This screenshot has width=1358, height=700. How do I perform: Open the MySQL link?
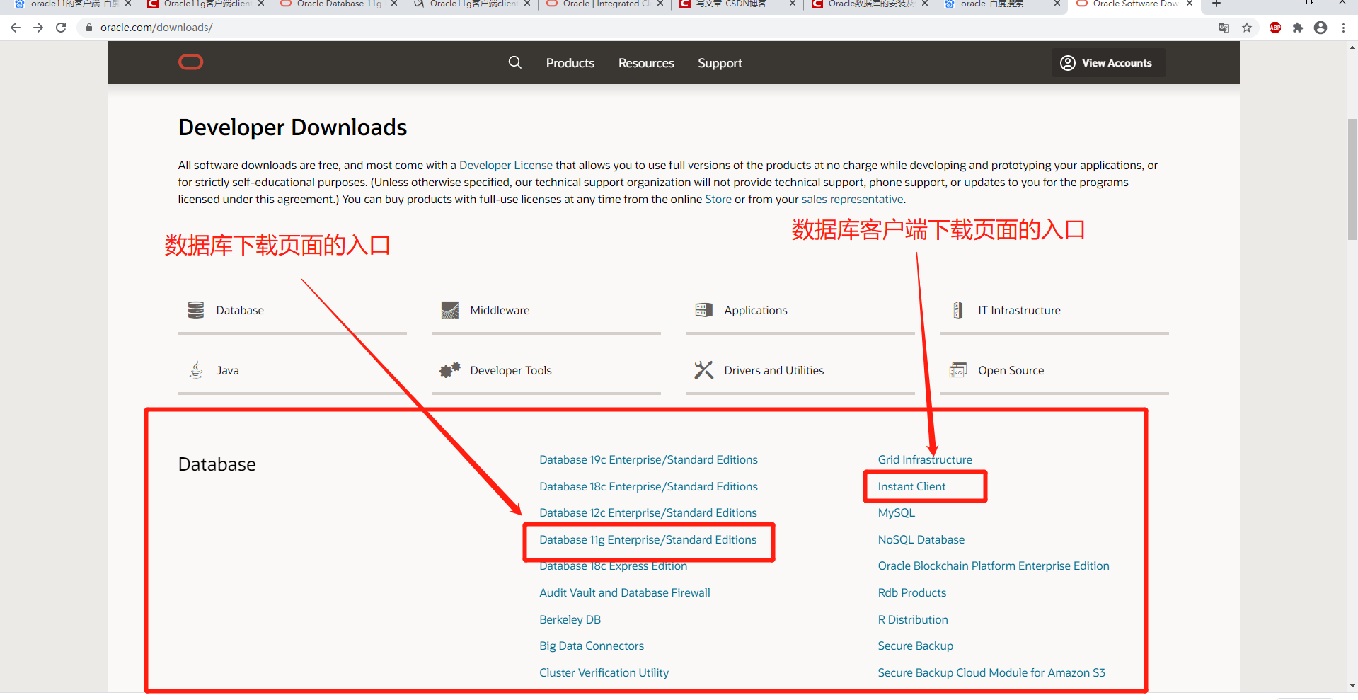[896, 512]
